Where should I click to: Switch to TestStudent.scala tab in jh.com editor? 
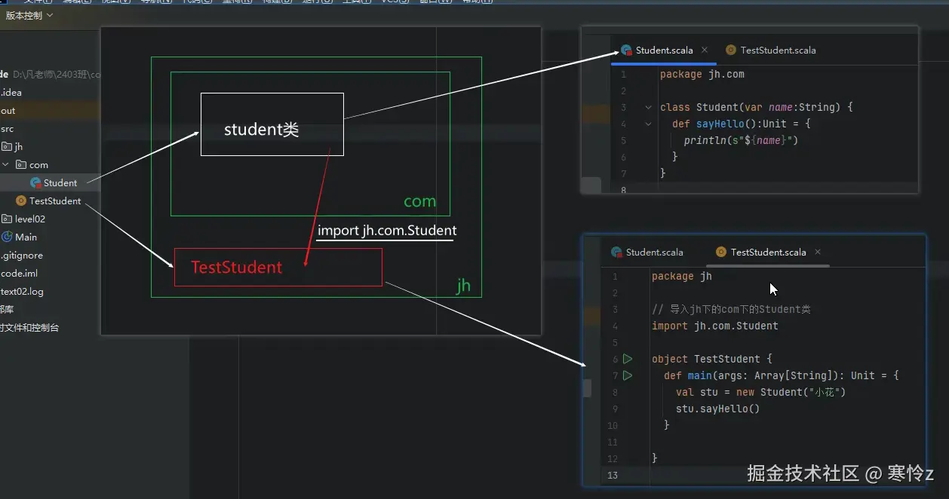[771, 51]
